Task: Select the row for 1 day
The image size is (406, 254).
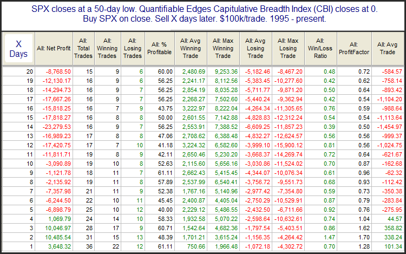Action: click(203, 246)
